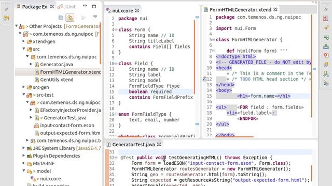Open the yellow minimized view icon in left trim
Image resolution: width=332 pixels, height=186 pixels.
pos(6,19)
